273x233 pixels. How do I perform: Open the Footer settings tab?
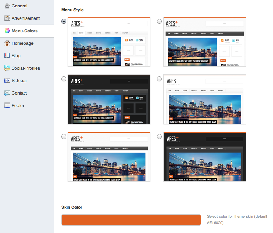coord(27,105)
